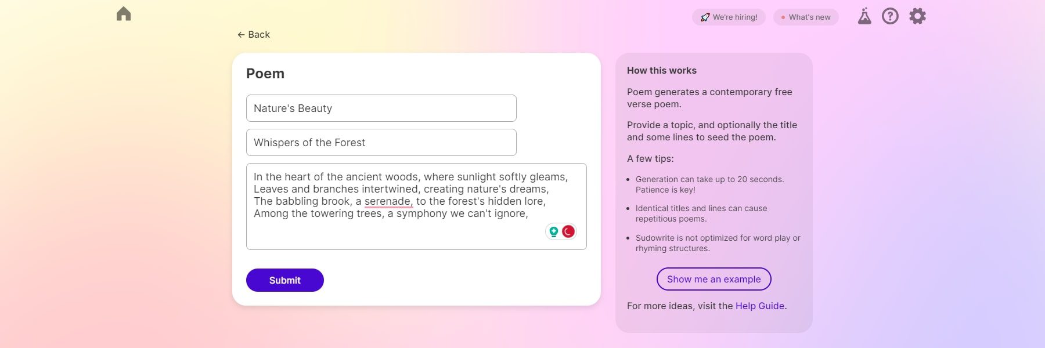The image size is (1045, 348).
Task: Open the Home icon
Action: pyautogui.click(x=125, y=13)
